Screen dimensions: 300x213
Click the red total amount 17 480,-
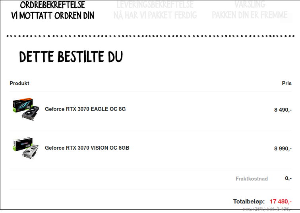point(281,202)
